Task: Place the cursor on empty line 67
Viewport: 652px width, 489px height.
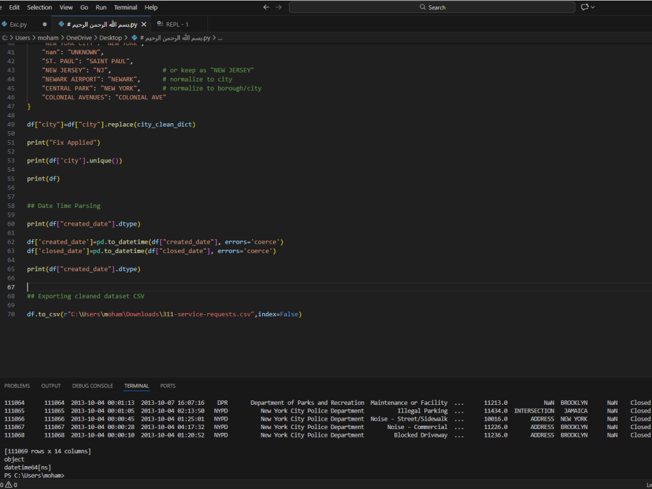Action: tap(339, 288)
